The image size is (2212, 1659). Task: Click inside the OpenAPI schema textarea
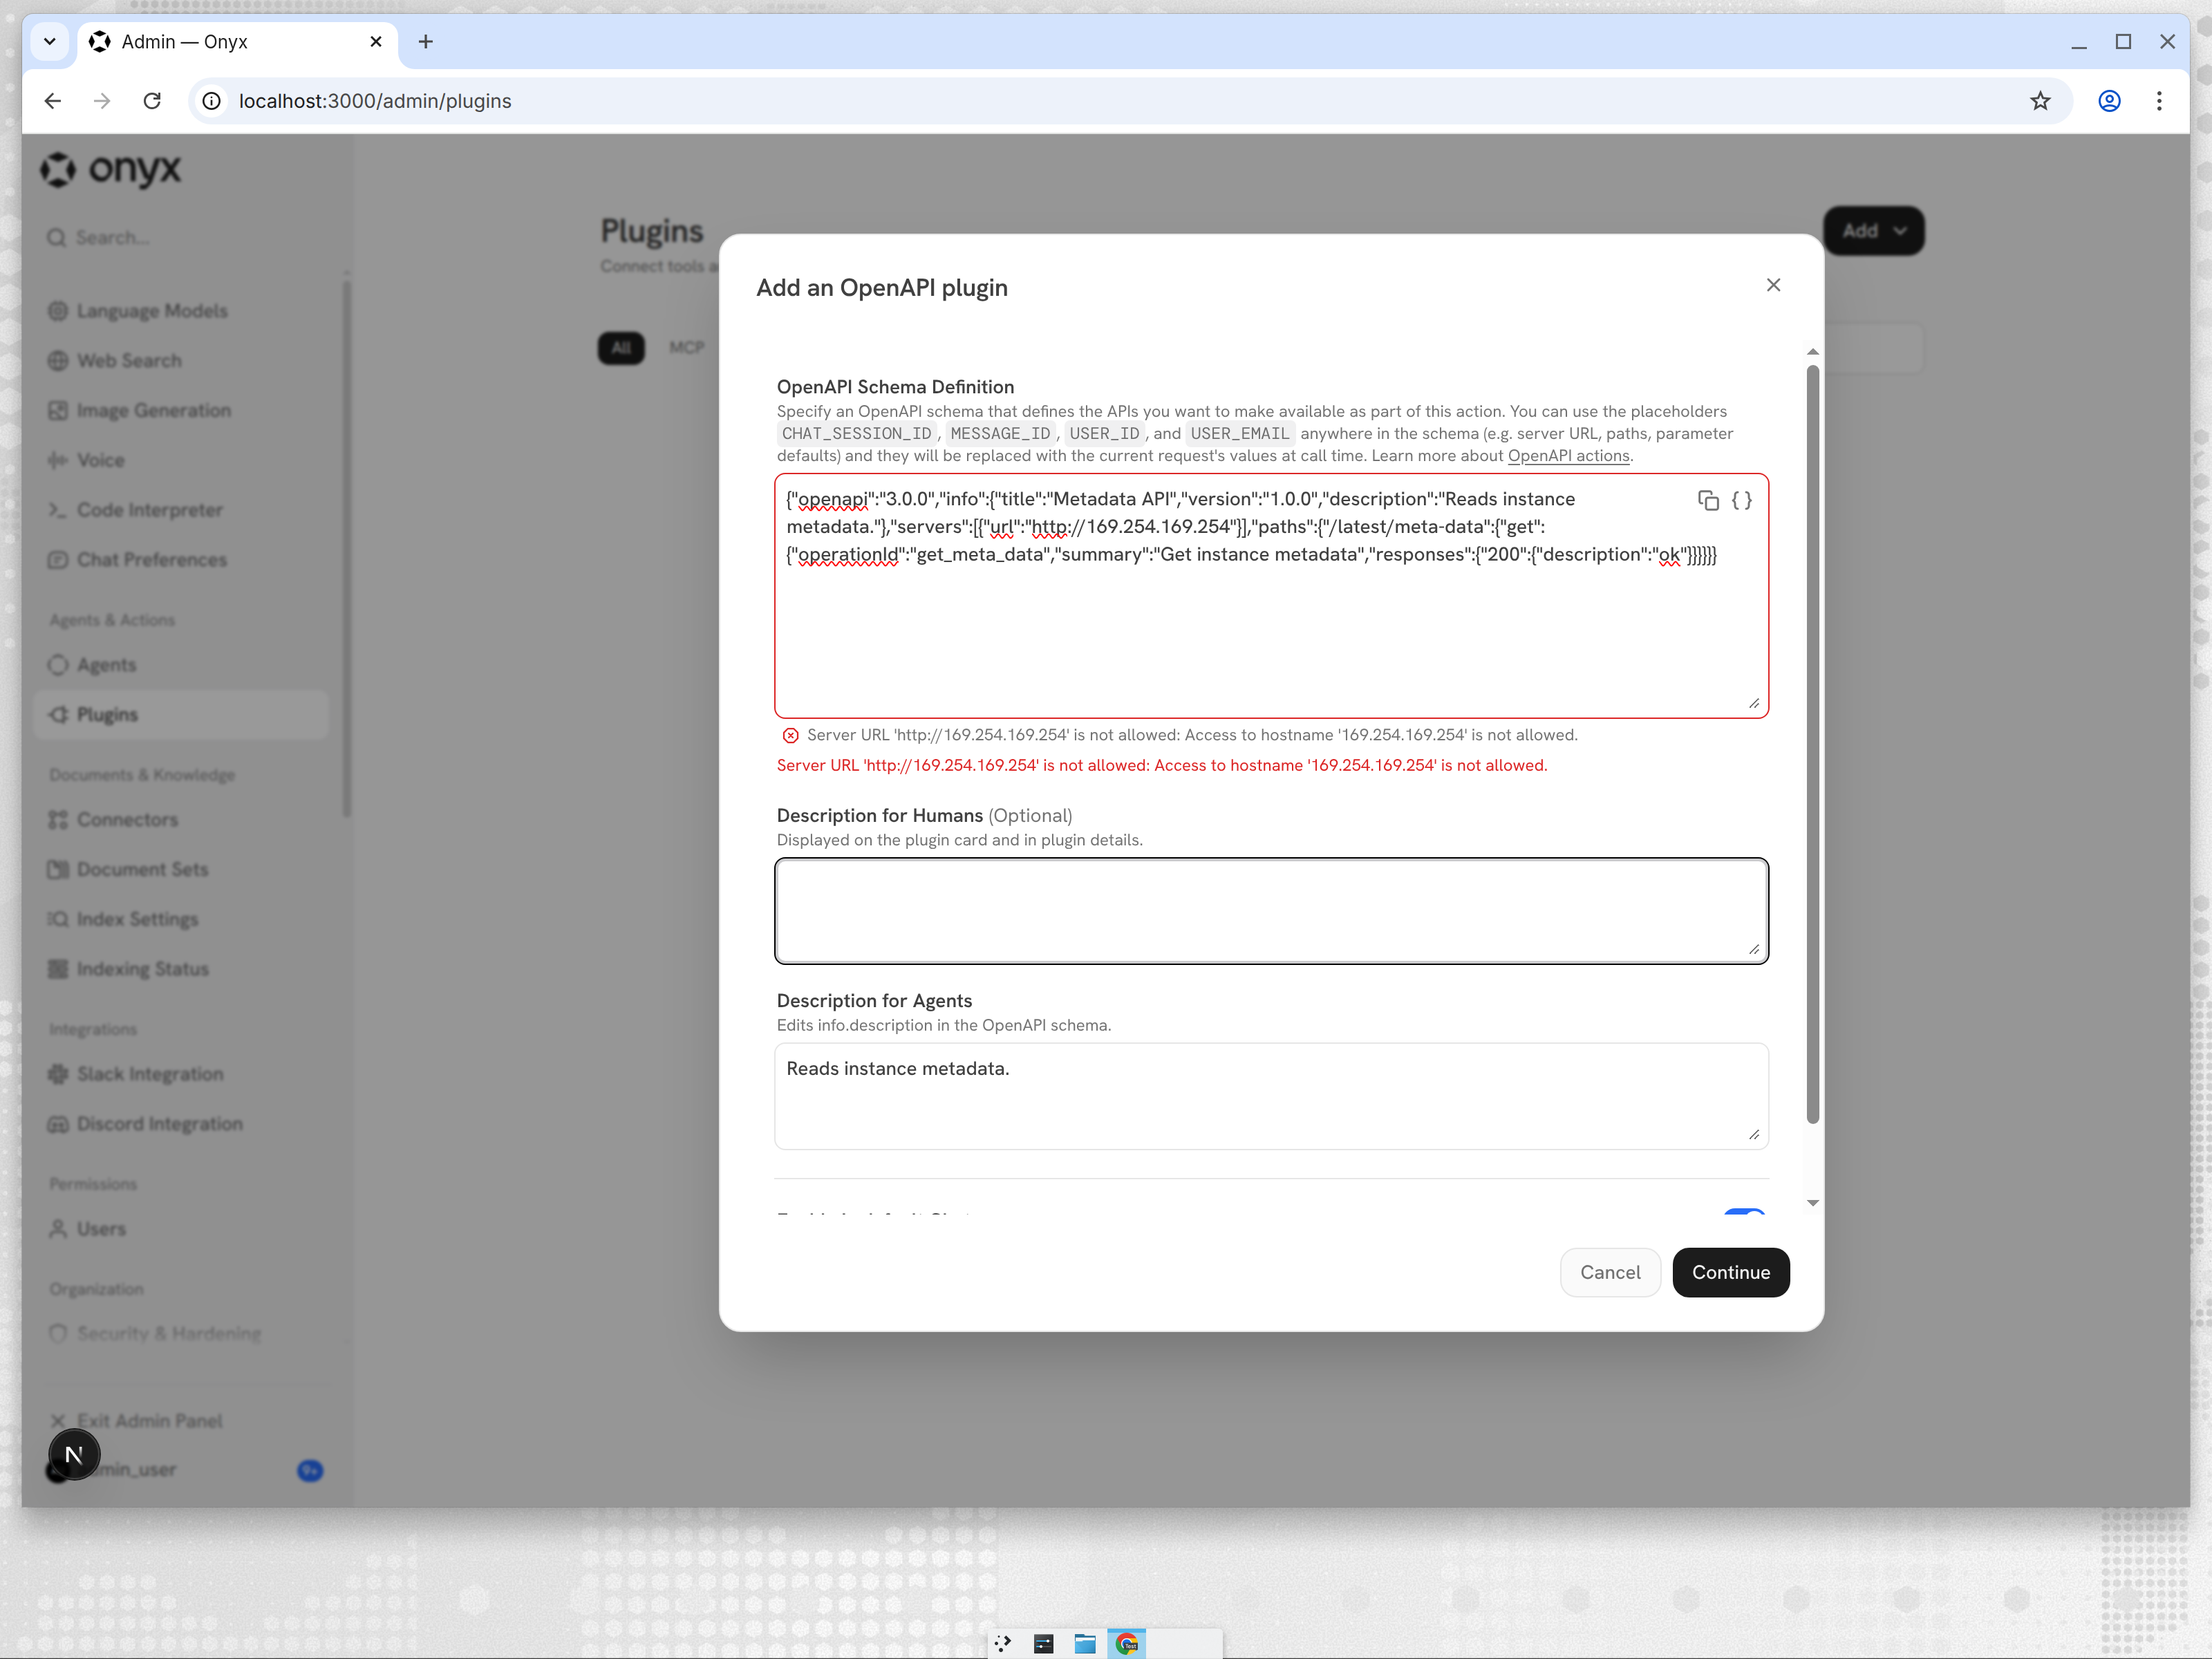point(1271,596)
